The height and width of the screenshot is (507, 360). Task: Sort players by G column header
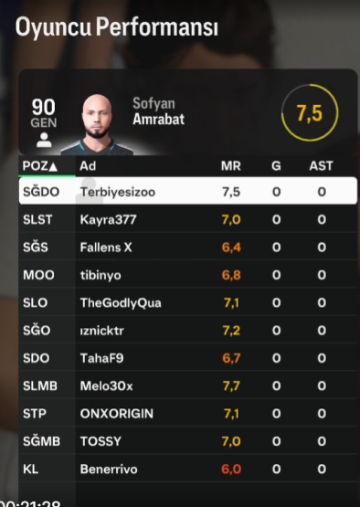(x=276, y=166)
